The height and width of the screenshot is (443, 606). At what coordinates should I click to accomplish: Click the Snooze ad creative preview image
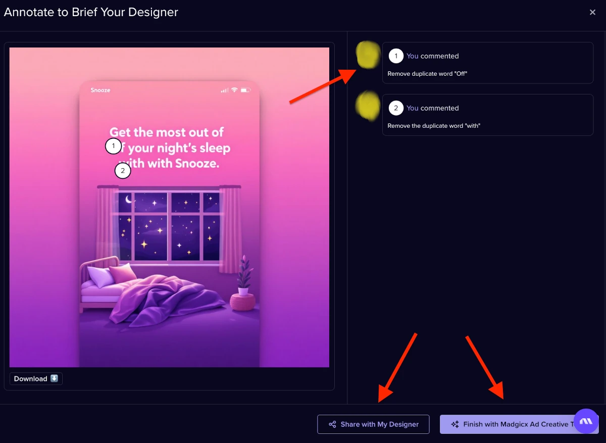pos(169,207)
